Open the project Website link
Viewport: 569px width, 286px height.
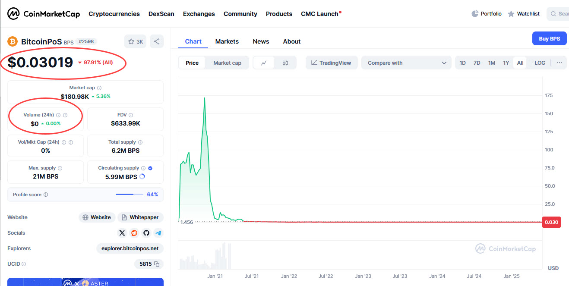pyautogui.click(x=97, y=217)
